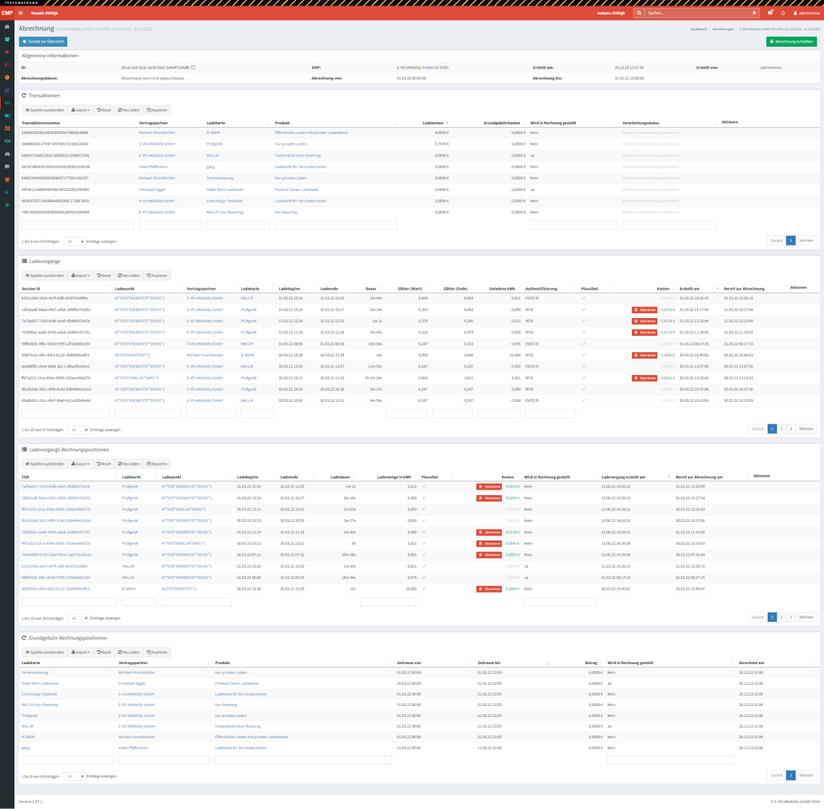
Task: Focus the CDR filter field
Action: coord(69,602)
